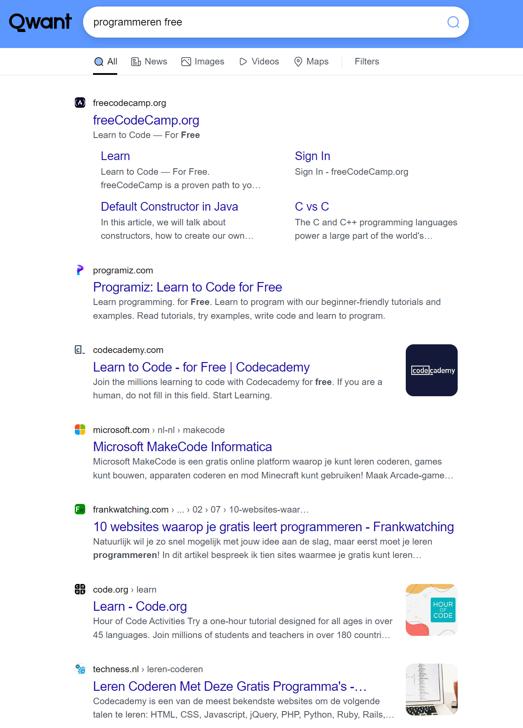Viewport: 523px width, 728px height.
Task: Click the frankwatching.com breadcrumb URL
Action: point(201,510)
